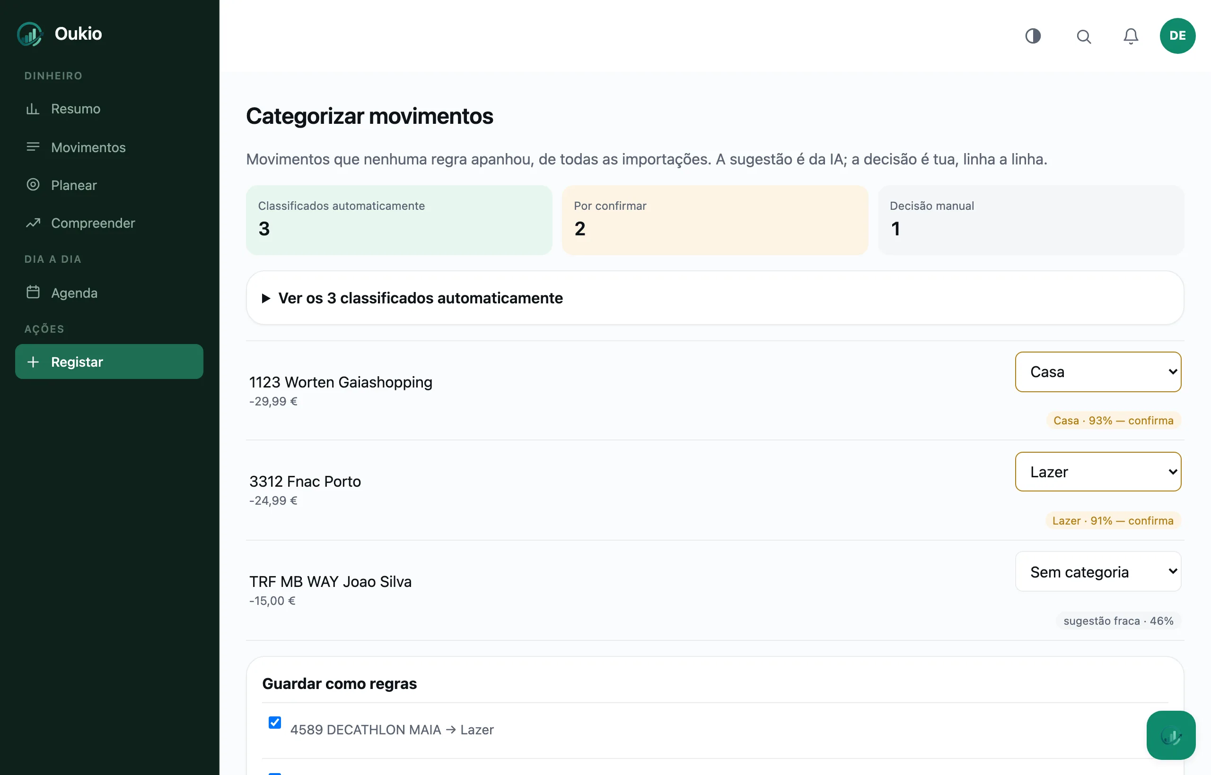Click the Classificados automaticamente card

click(399, 220)
